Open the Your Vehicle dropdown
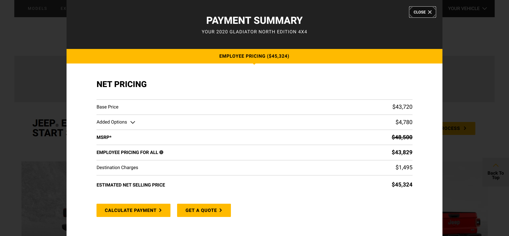This screenshot has height=236, width=509. point(467,8)
